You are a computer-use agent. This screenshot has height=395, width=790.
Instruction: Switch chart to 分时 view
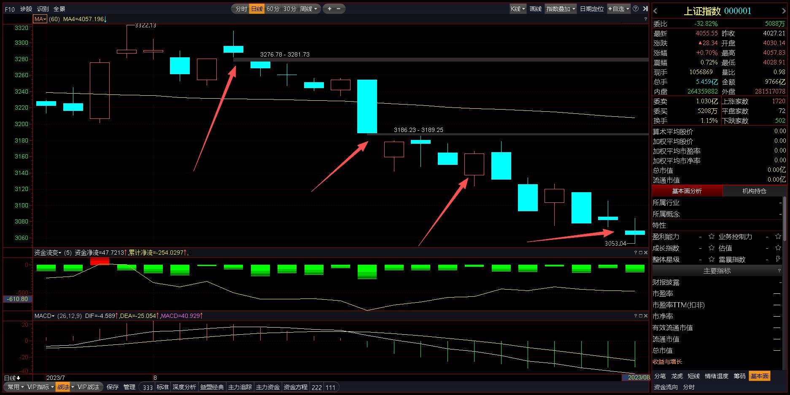coord(241,8)
